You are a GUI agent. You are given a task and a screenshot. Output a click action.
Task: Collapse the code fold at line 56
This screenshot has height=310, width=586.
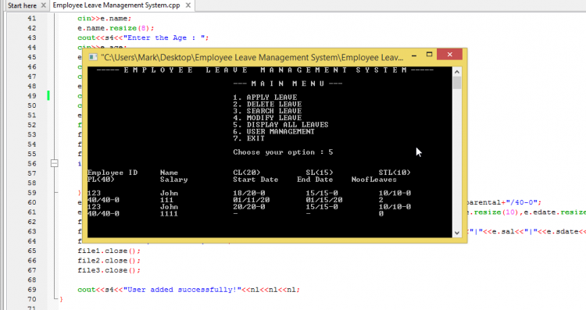point(55,163)
